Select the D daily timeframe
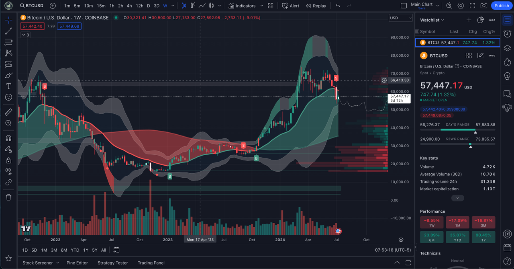Image resolution: width=514 pixels, height=269 pixels. click(x=148, y=6)
